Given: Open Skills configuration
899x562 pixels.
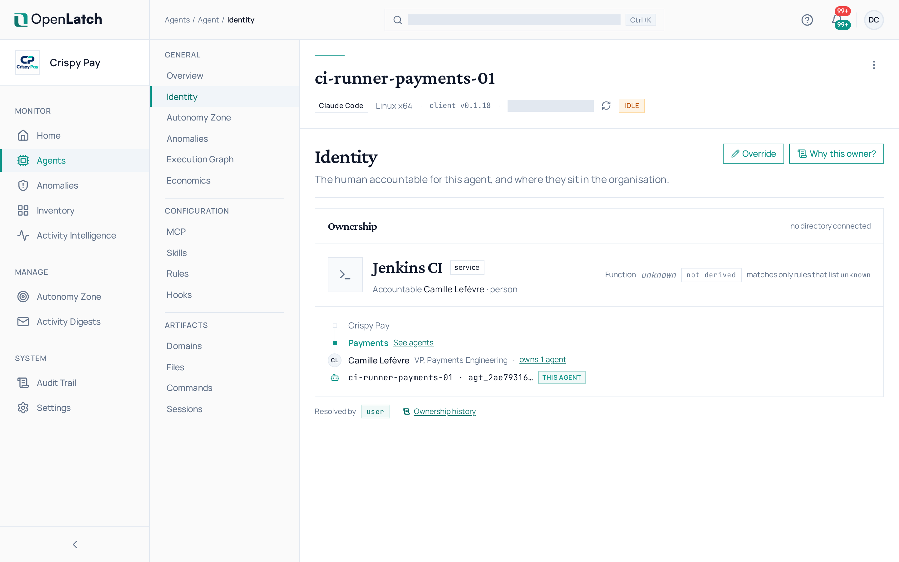Looking at the screenshot, I should (224, 253).
